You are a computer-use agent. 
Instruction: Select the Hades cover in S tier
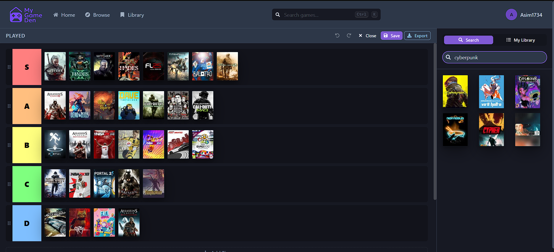tap(129, 66)
